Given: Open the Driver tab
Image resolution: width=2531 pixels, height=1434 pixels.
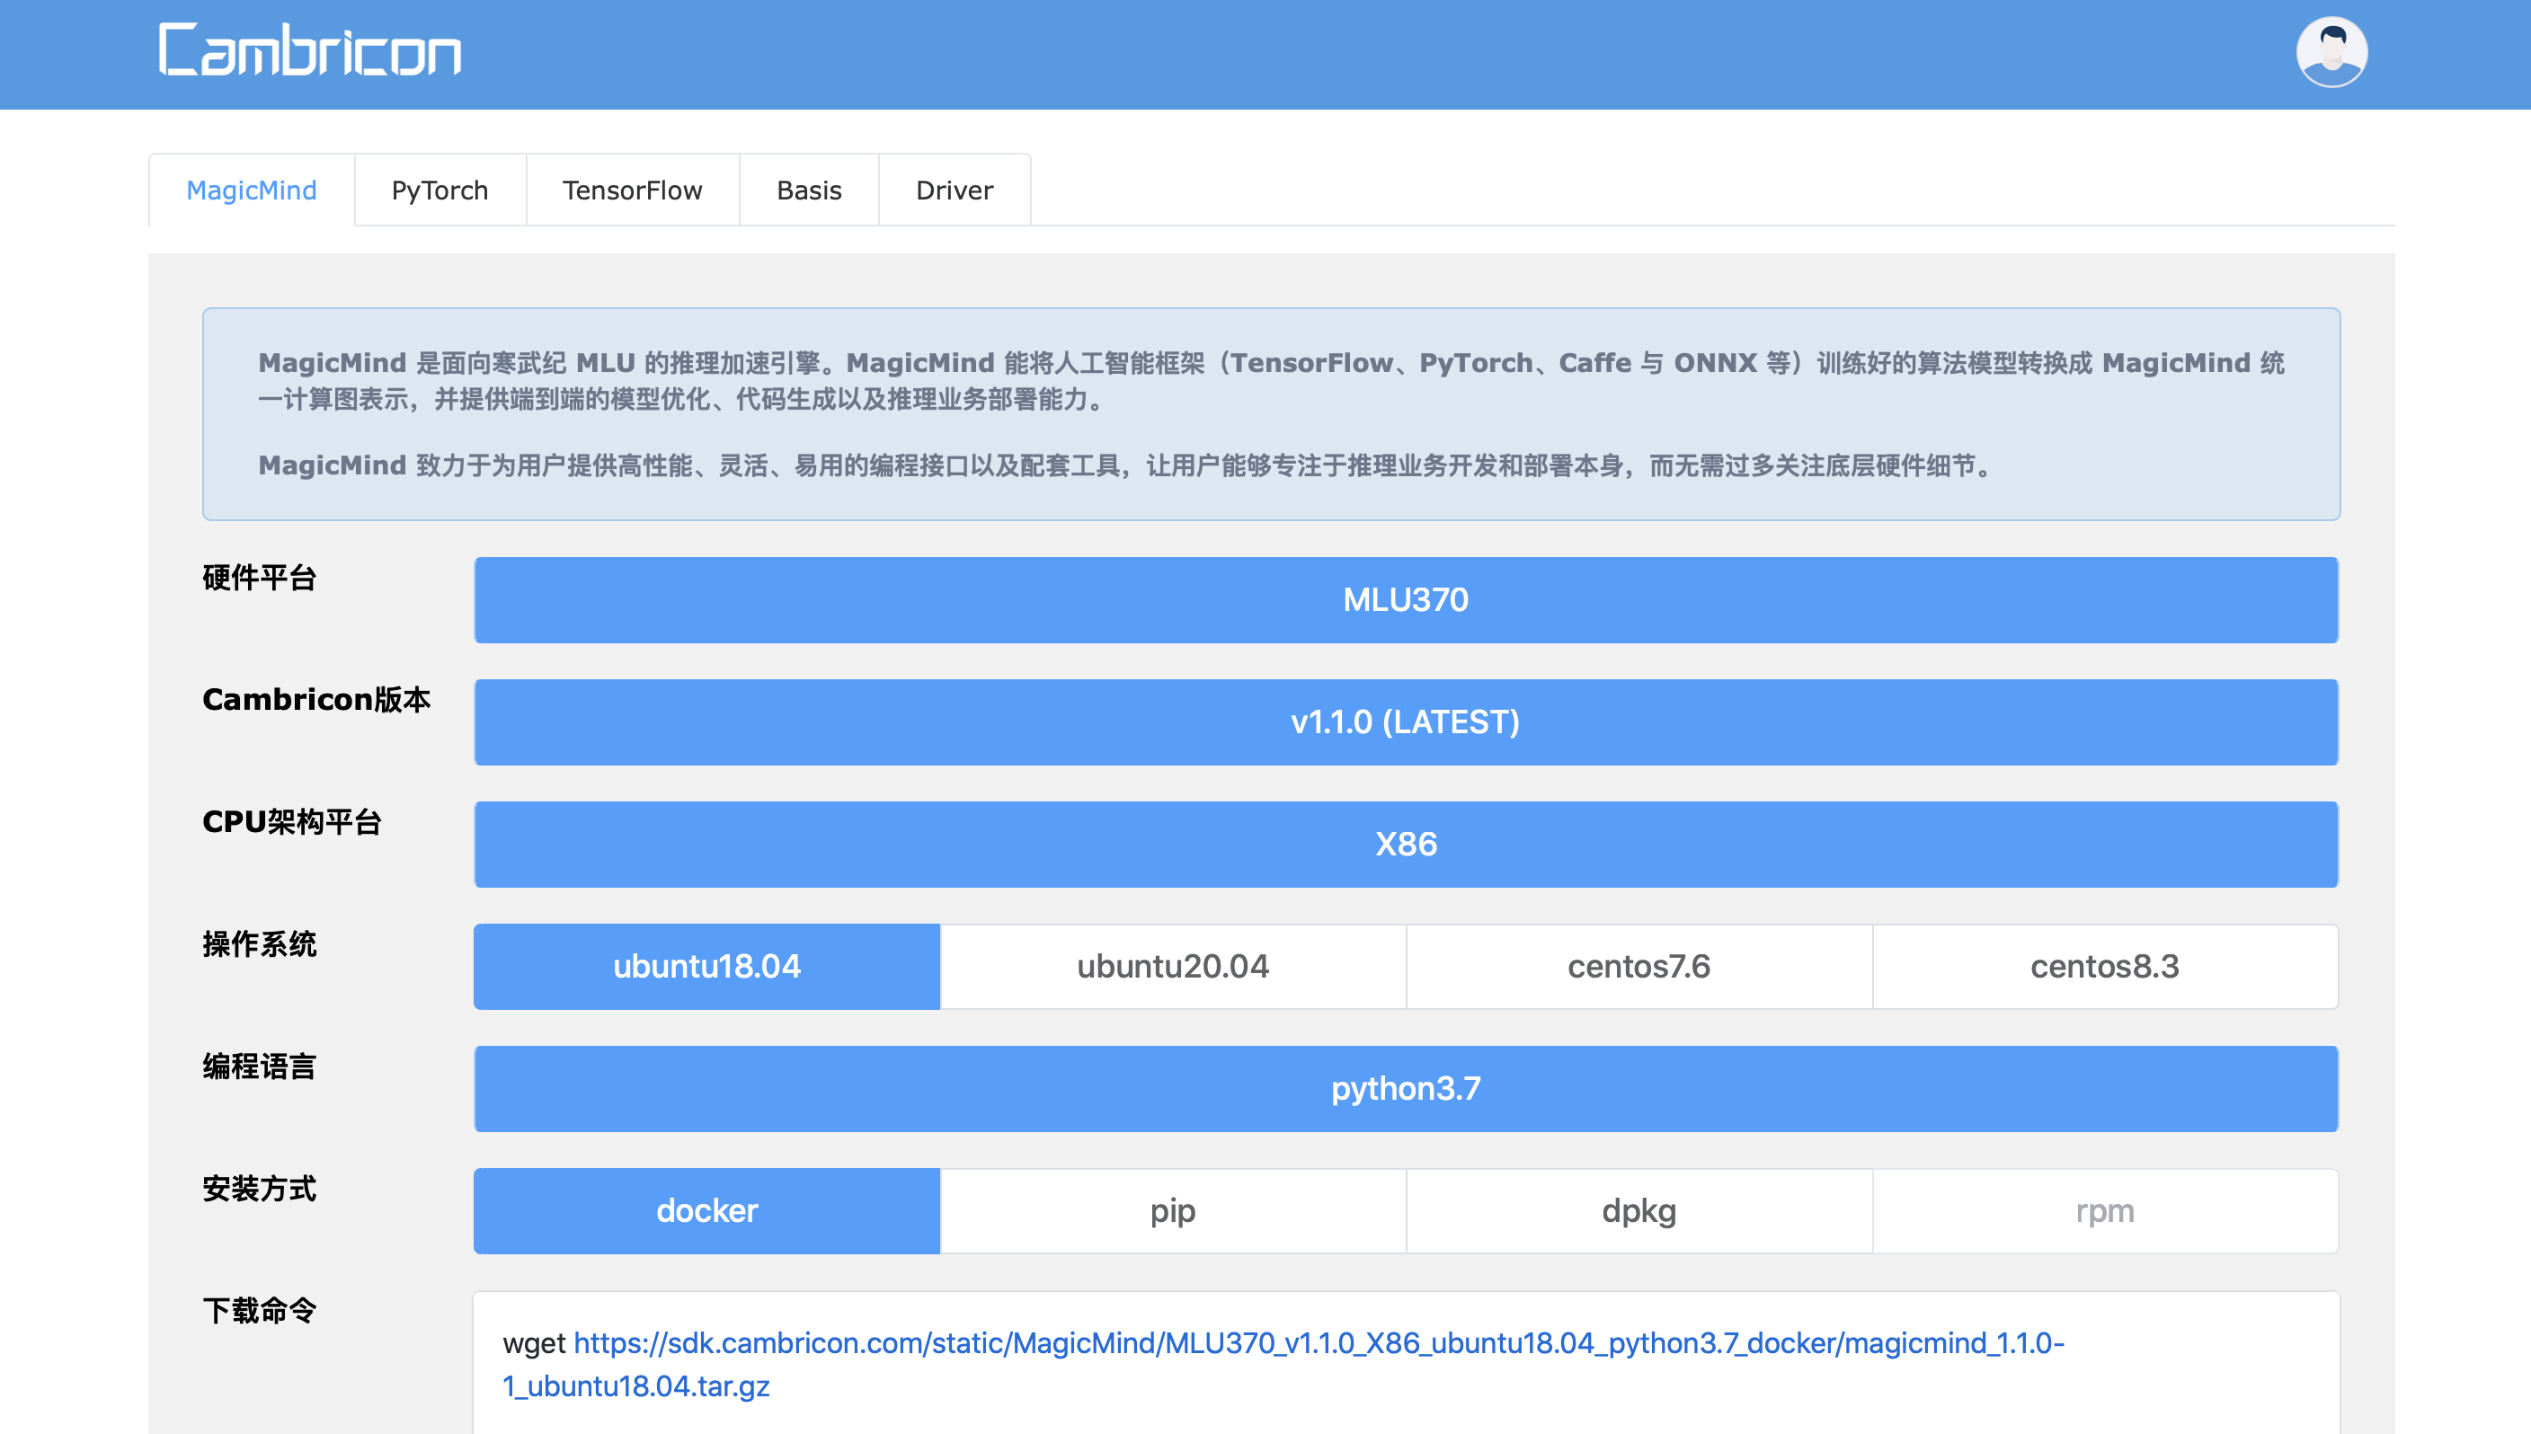Looking at the screenshot, I should [953, 189].
